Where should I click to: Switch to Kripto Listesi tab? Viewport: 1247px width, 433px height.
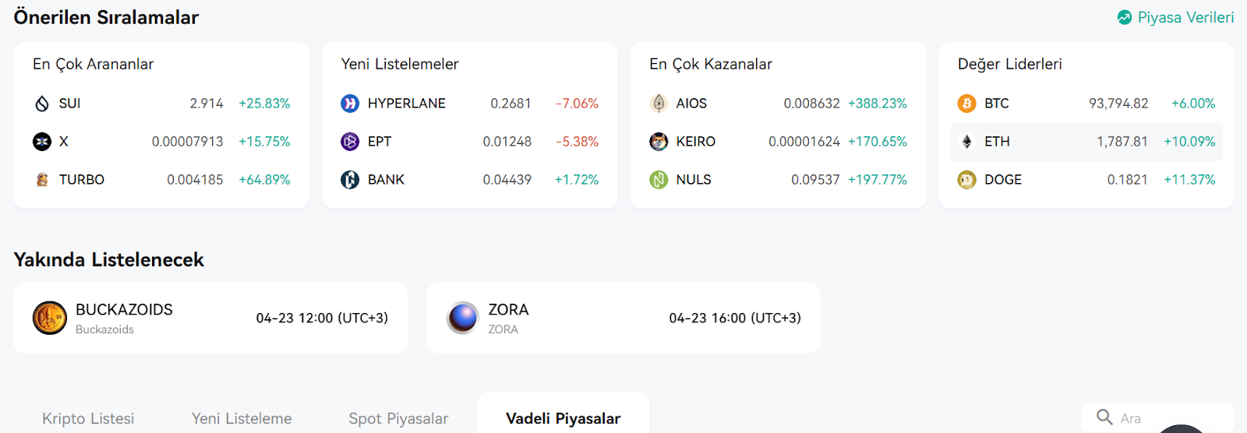pyautogui.click(x=88, y=418)
